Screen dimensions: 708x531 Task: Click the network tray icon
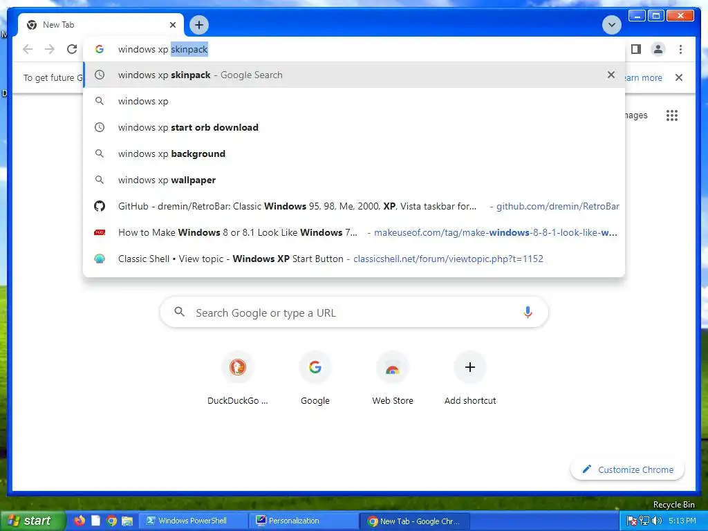(644, 521)
